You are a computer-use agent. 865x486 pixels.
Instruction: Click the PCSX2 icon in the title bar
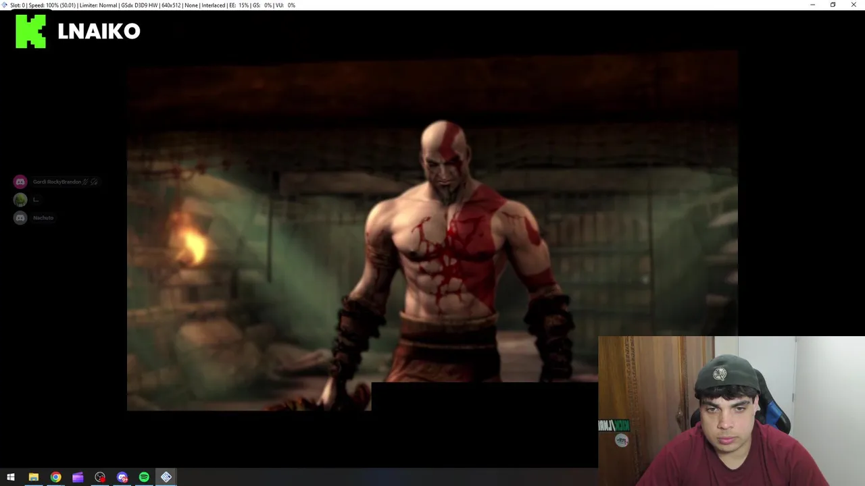click(x=5, y=5)
